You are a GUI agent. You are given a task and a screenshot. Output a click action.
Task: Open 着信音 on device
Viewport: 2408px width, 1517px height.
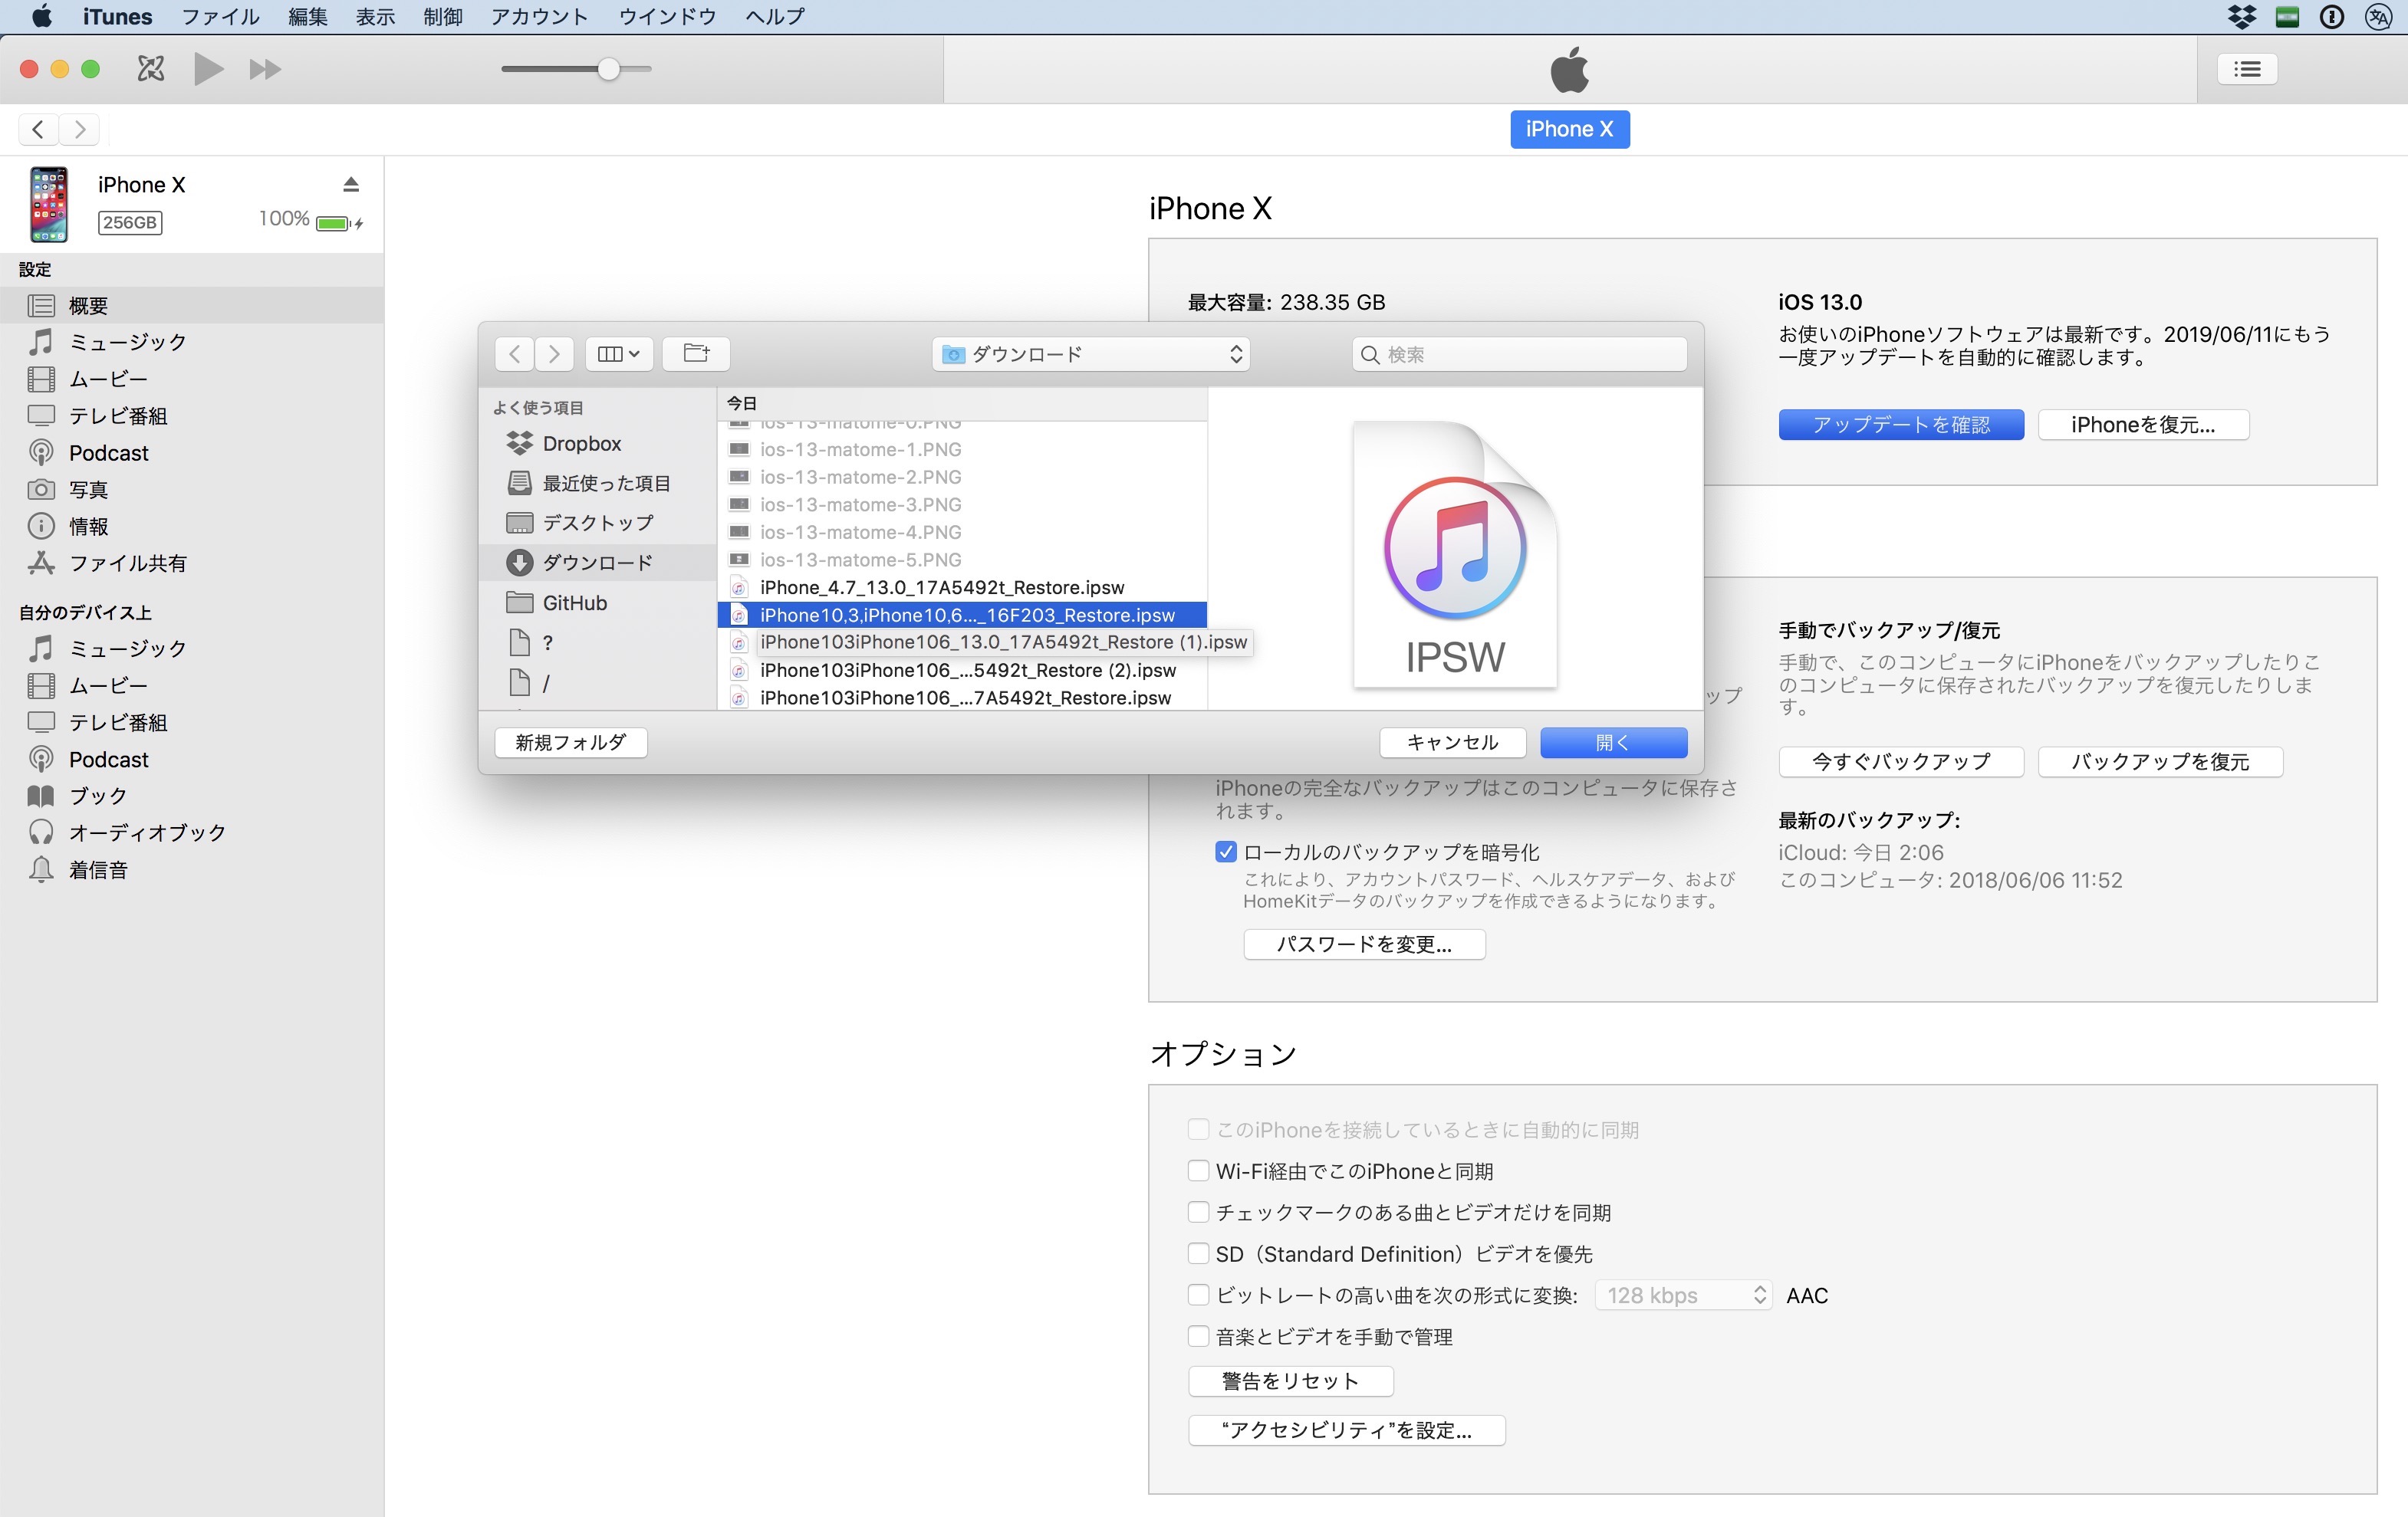click(192, 869)
